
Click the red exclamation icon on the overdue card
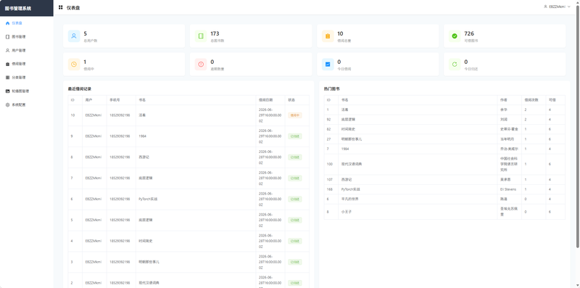coord(201,64)
